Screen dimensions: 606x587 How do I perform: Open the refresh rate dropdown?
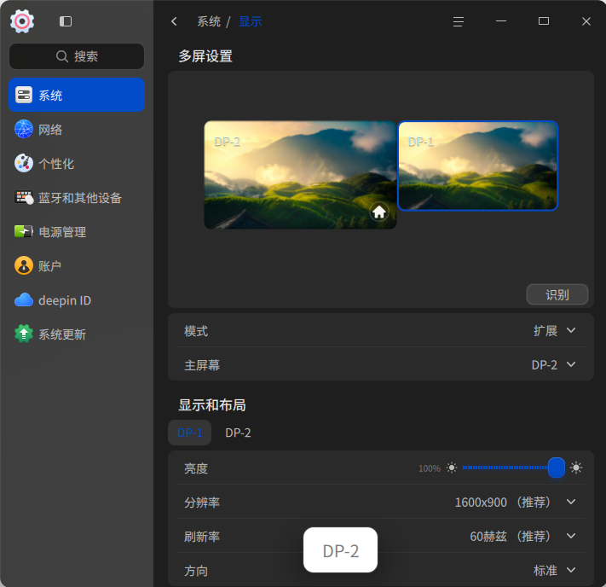[x=523, y=537]
